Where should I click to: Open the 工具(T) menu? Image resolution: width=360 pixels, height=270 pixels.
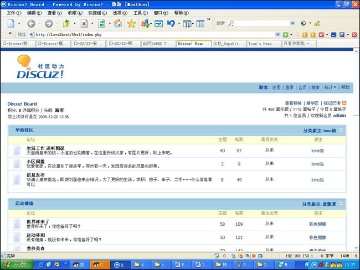[x=141, y=13]
